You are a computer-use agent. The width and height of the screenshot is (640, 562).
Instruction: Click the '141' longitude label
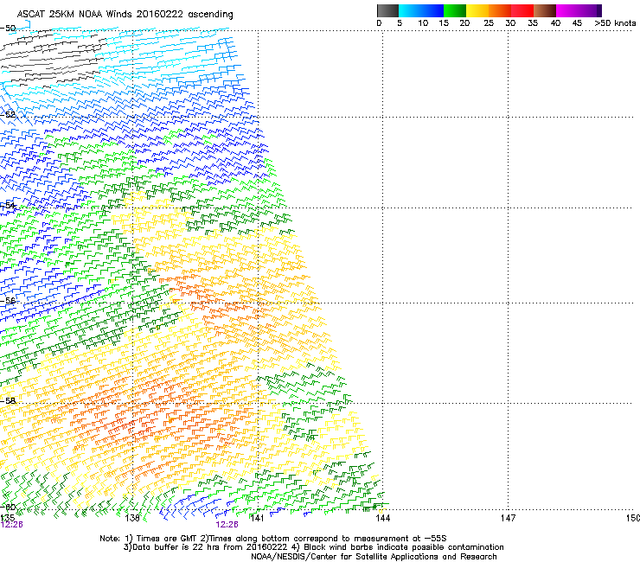click(258, 518)
